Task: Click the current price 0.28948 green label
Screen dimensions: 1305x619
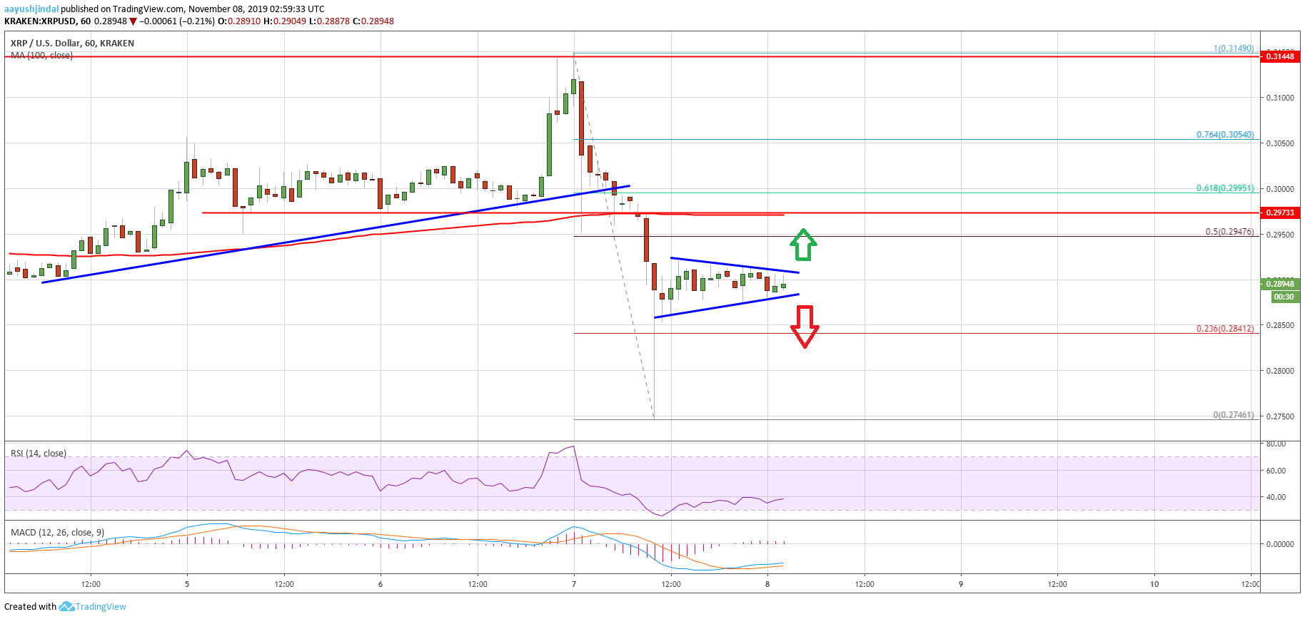Action: [1280, 284]
